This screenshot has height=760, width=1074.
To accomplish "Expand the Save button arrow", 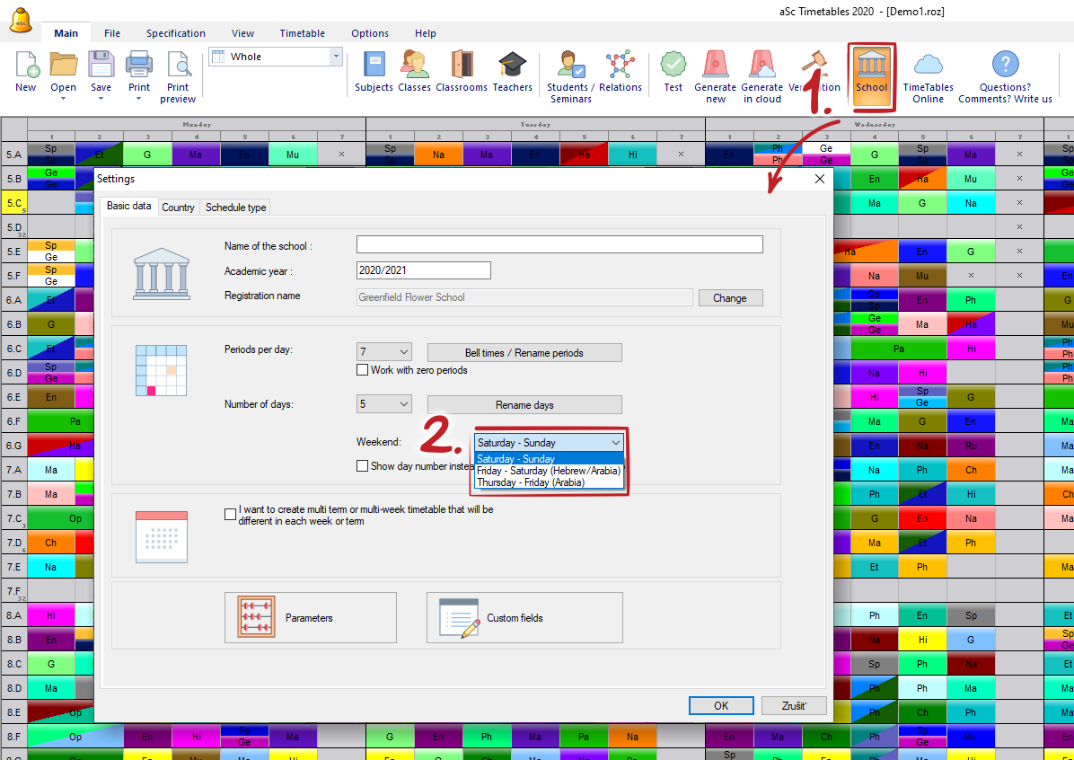I will [x=101, y=99].
